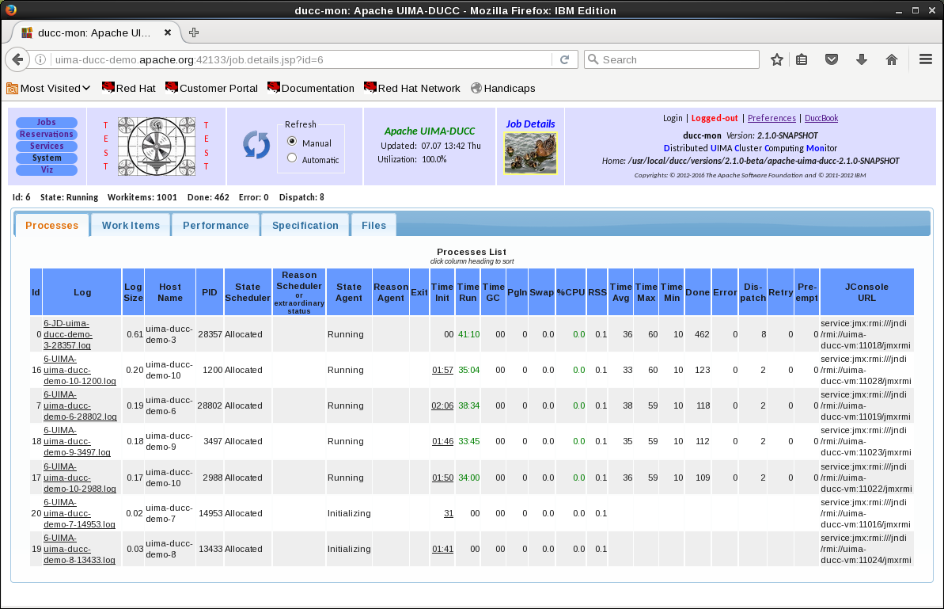
Task: Reload page using the address bar reload icon
Action: coord(564,59)
